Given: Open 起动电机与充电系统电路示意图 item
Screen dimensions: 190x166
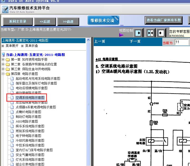Looking at the screenshot, I should pyautogui.click(x=38, y=79).
